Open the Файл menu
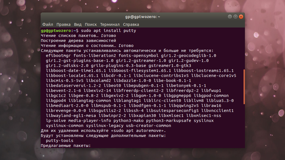Image resolution: width=285 pixels, height=160 pixels. pyautogui.click(x=48, y=24)
